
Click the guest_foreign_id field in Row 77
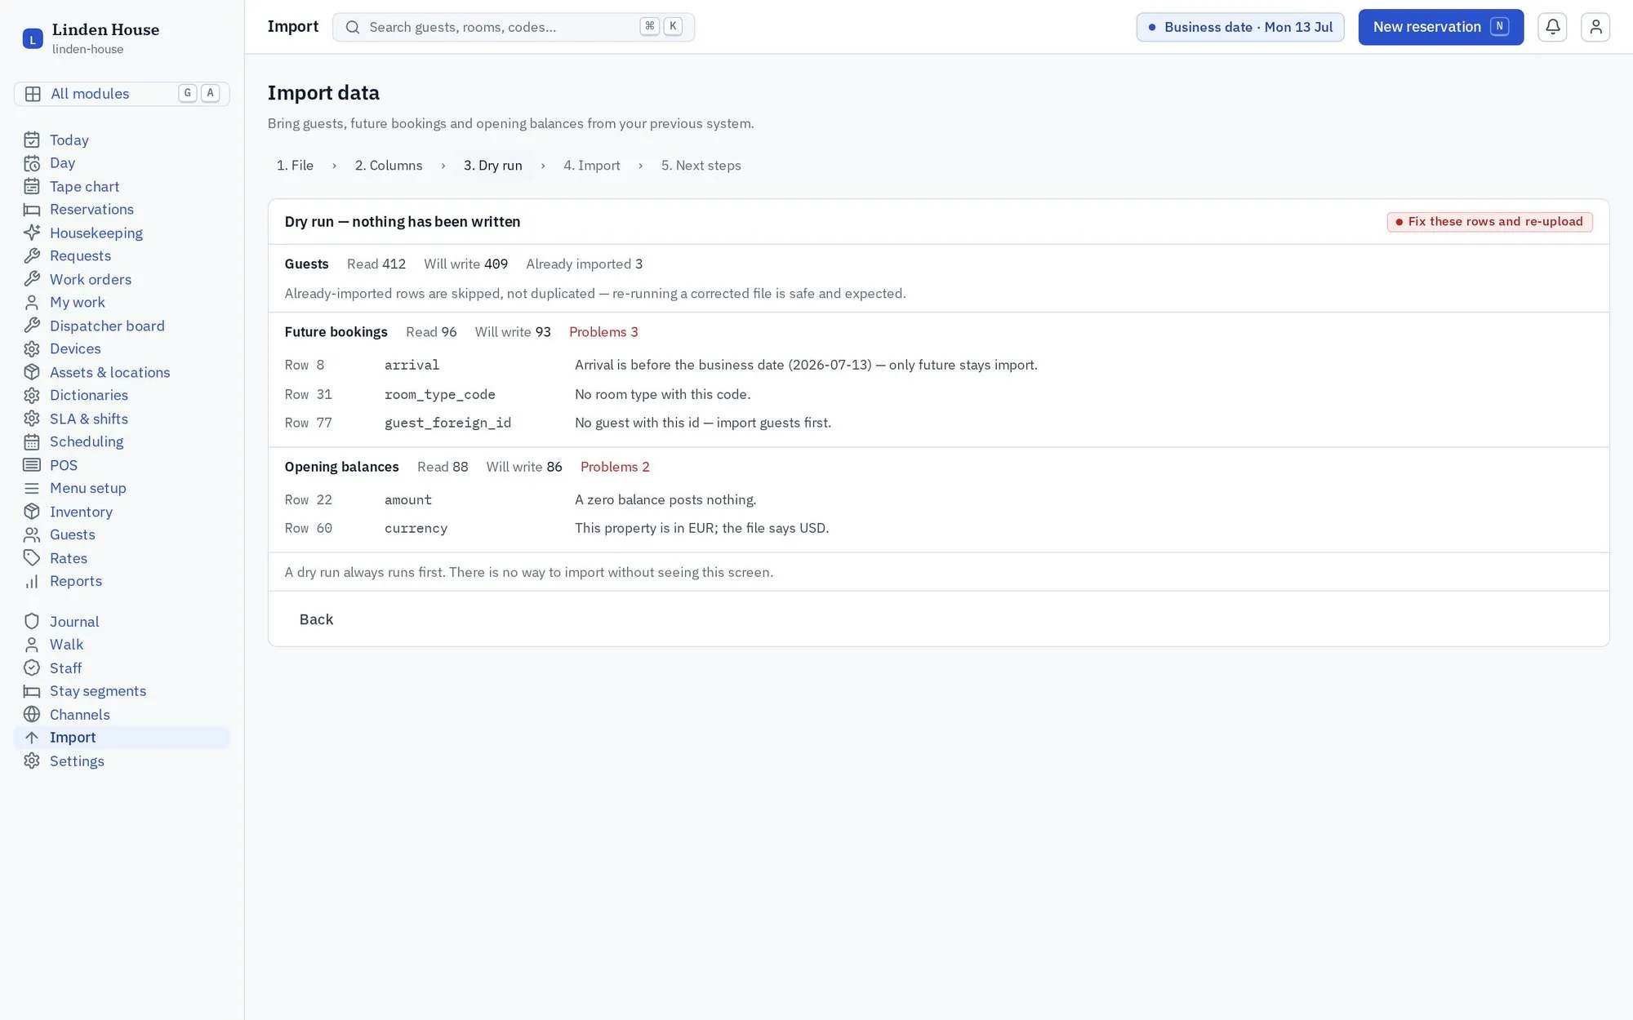[x=448, y=423]
